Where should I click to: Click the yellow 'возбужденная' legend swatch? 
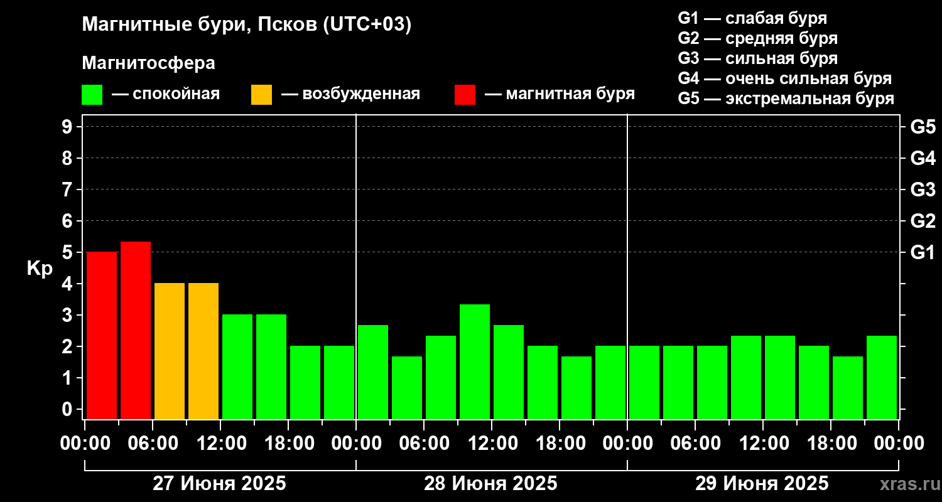pyautogui.click(x=261, y=95)
